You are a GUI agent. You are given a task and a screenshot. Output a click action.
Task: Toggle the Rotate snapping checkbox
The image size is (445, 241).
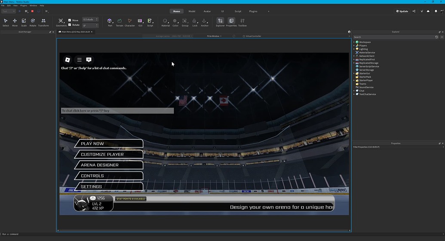click(x=70, y=24)
